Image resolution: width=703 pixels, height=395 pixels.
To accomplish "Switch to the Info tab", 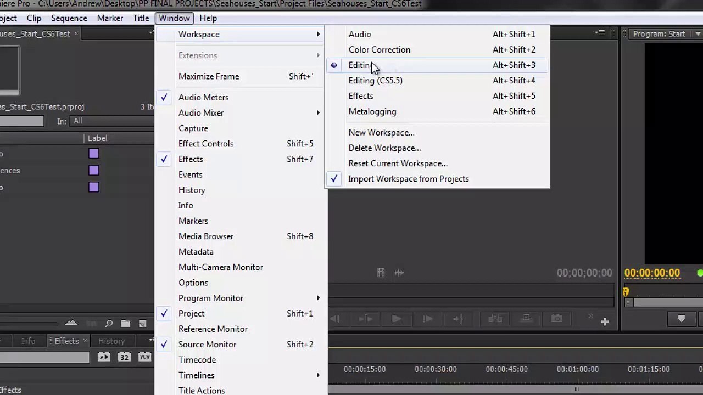I will [28, 341].
